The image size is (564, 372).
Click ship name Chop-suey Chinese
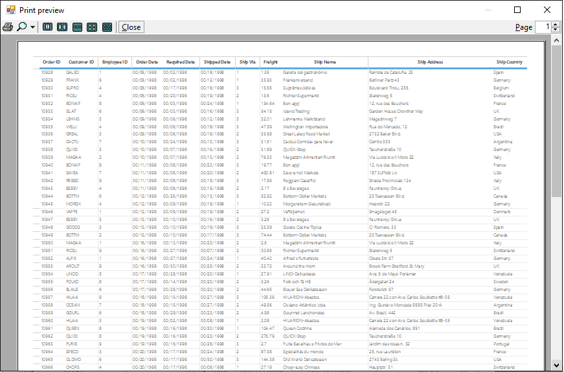pyautogui.click(x=301, y=367)
